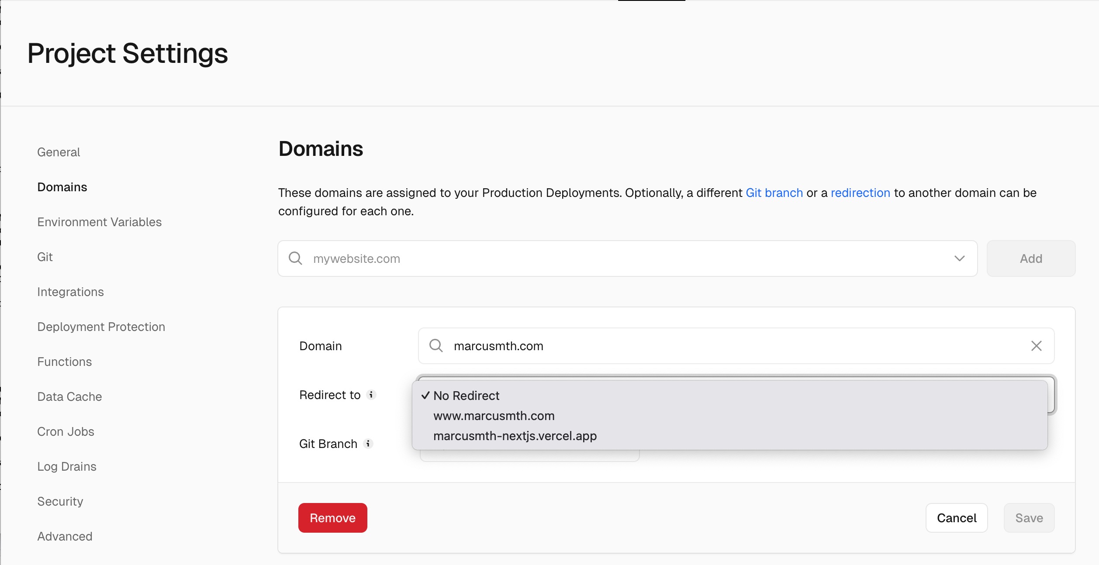Image resolution: width=1099 pixels, height=565 pixels.
Task: Open the redirection link
Action: click(860, 193)
